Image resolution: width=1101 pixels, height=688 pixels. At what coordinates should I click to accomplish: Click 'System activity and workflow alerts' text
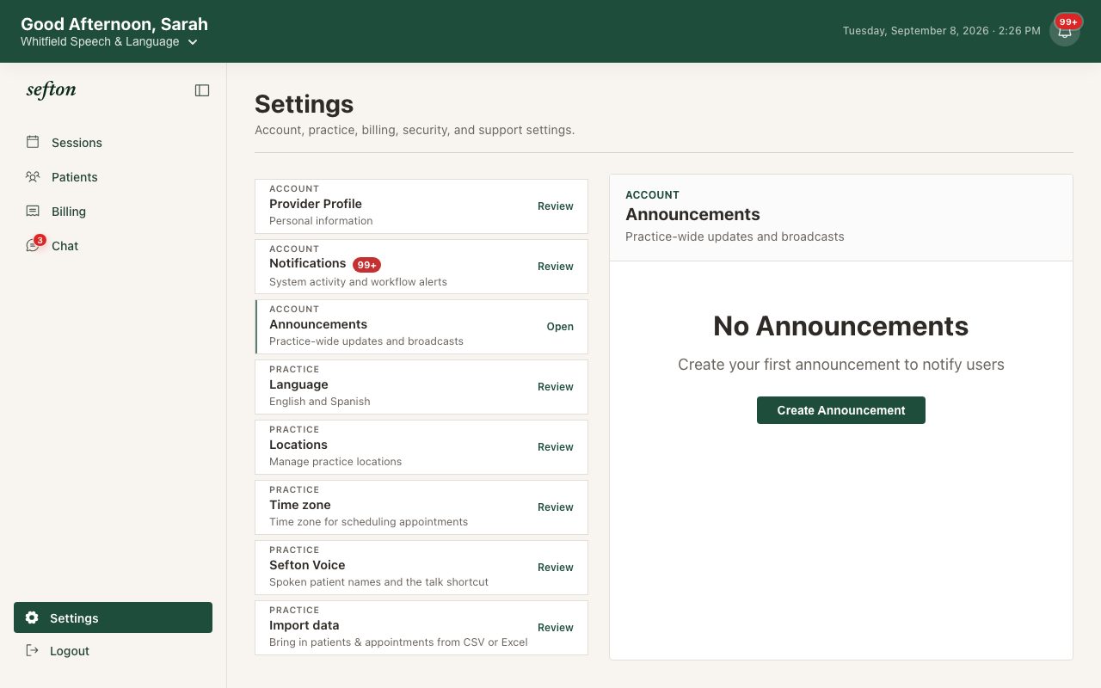358,281
